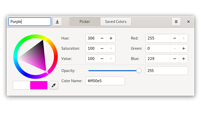Decrease the Saturation value
Screen dimensions: 201x113
point(102,48)
